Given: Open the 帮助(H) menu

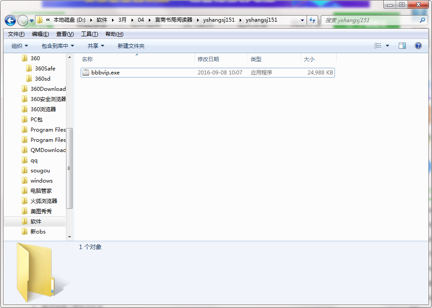Looking at the screenshot, I should (114, 34).
